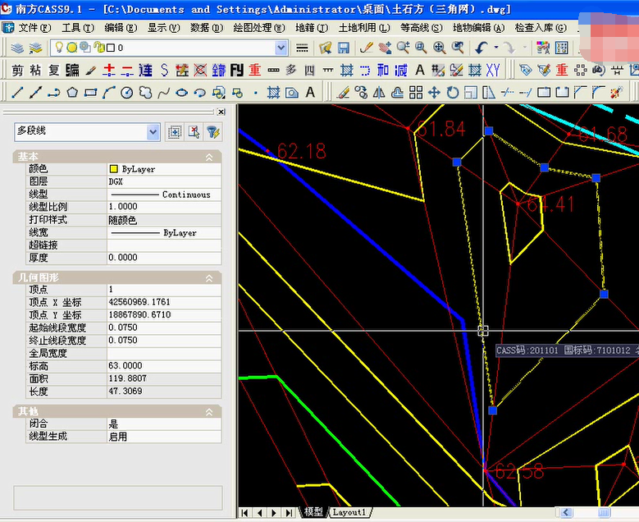Image resolution: width=639 pixels, height=522 pixels.
Task: Select the revision cloud tool
Action: pos(145,93)
